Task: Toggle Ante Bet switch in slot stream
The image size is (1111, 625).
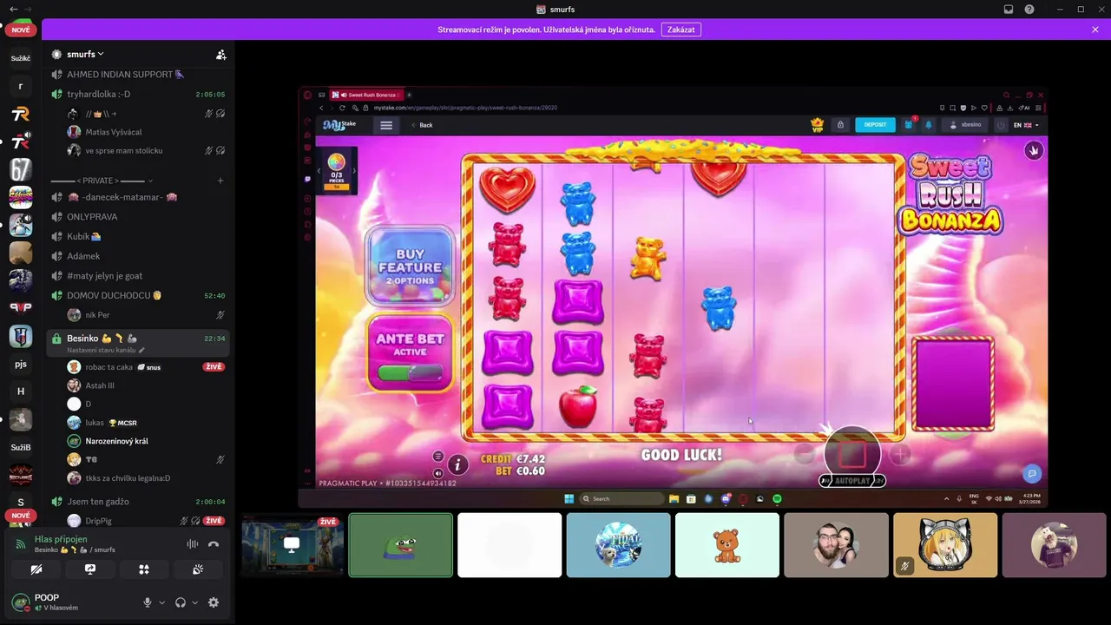Action: click(410, 373)
